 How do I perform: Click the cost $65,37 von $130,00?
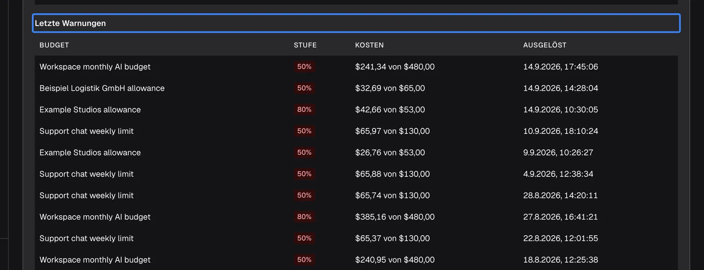point(392,238)
